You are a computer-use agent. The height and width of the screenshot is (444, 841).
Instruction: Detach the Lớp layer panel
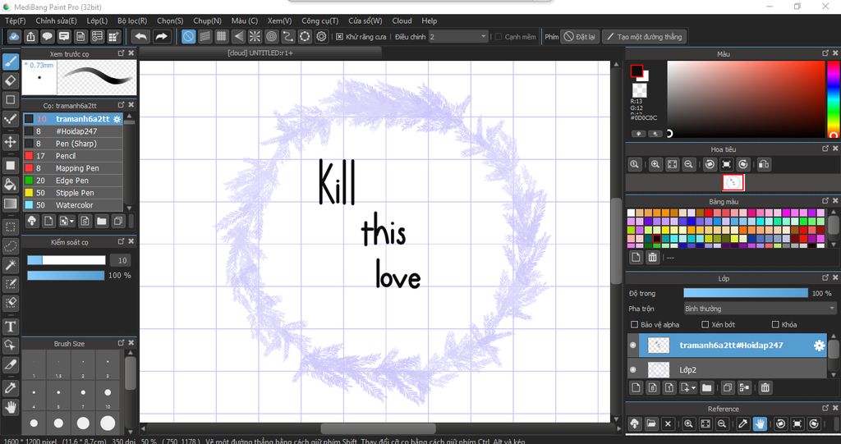pos(825,277)
